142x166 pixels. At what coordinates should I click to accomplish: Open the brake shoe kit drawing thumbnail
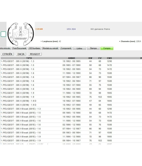21,34
